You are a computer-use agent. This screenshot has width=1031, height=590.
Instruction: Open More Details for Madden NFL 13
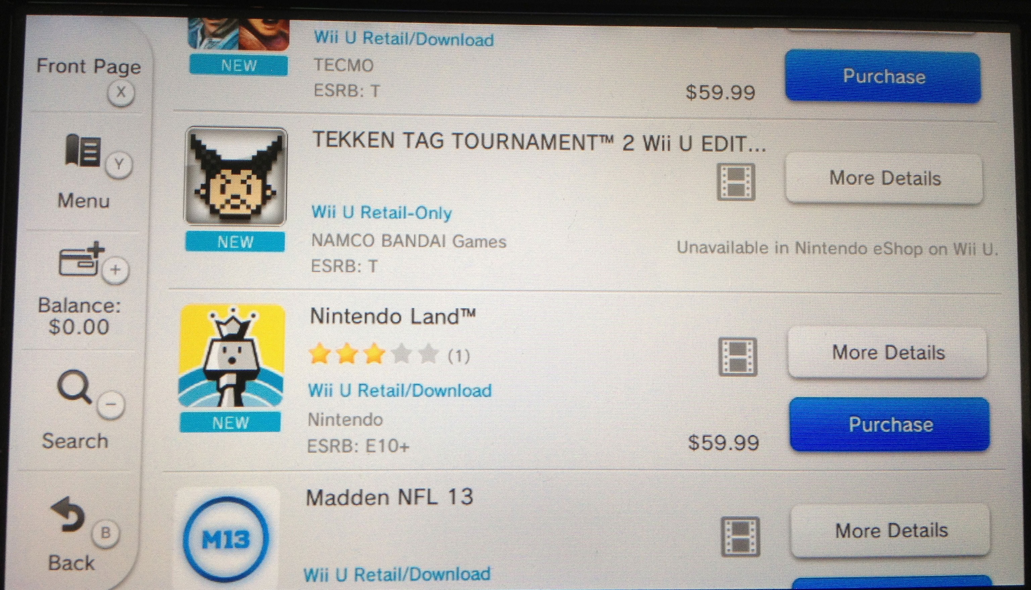pos(891,531)
